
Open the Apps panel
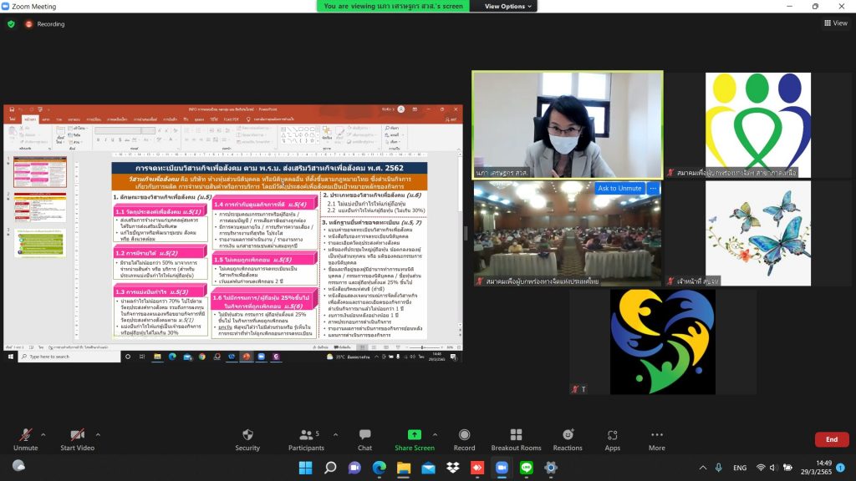pyautogui.click(x=613, y=435)
